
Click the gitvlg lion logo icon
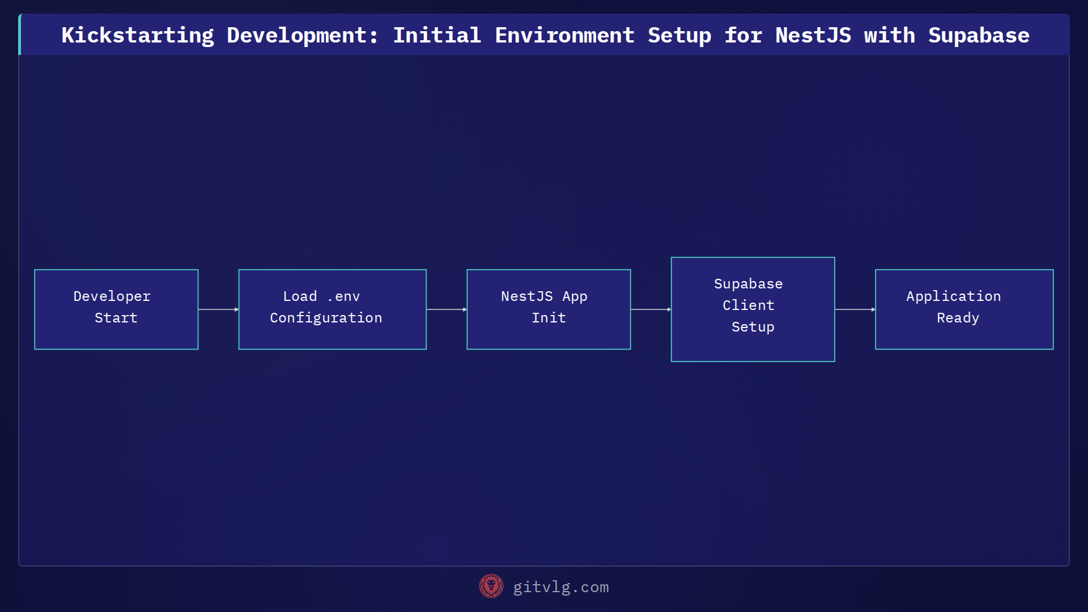point(491,586)
